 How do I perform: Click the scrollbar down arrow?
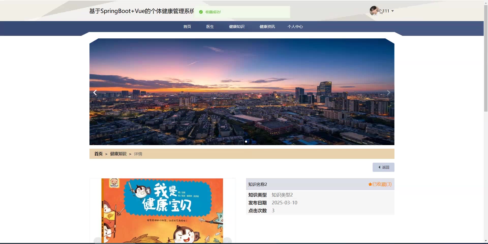[486, 241]
